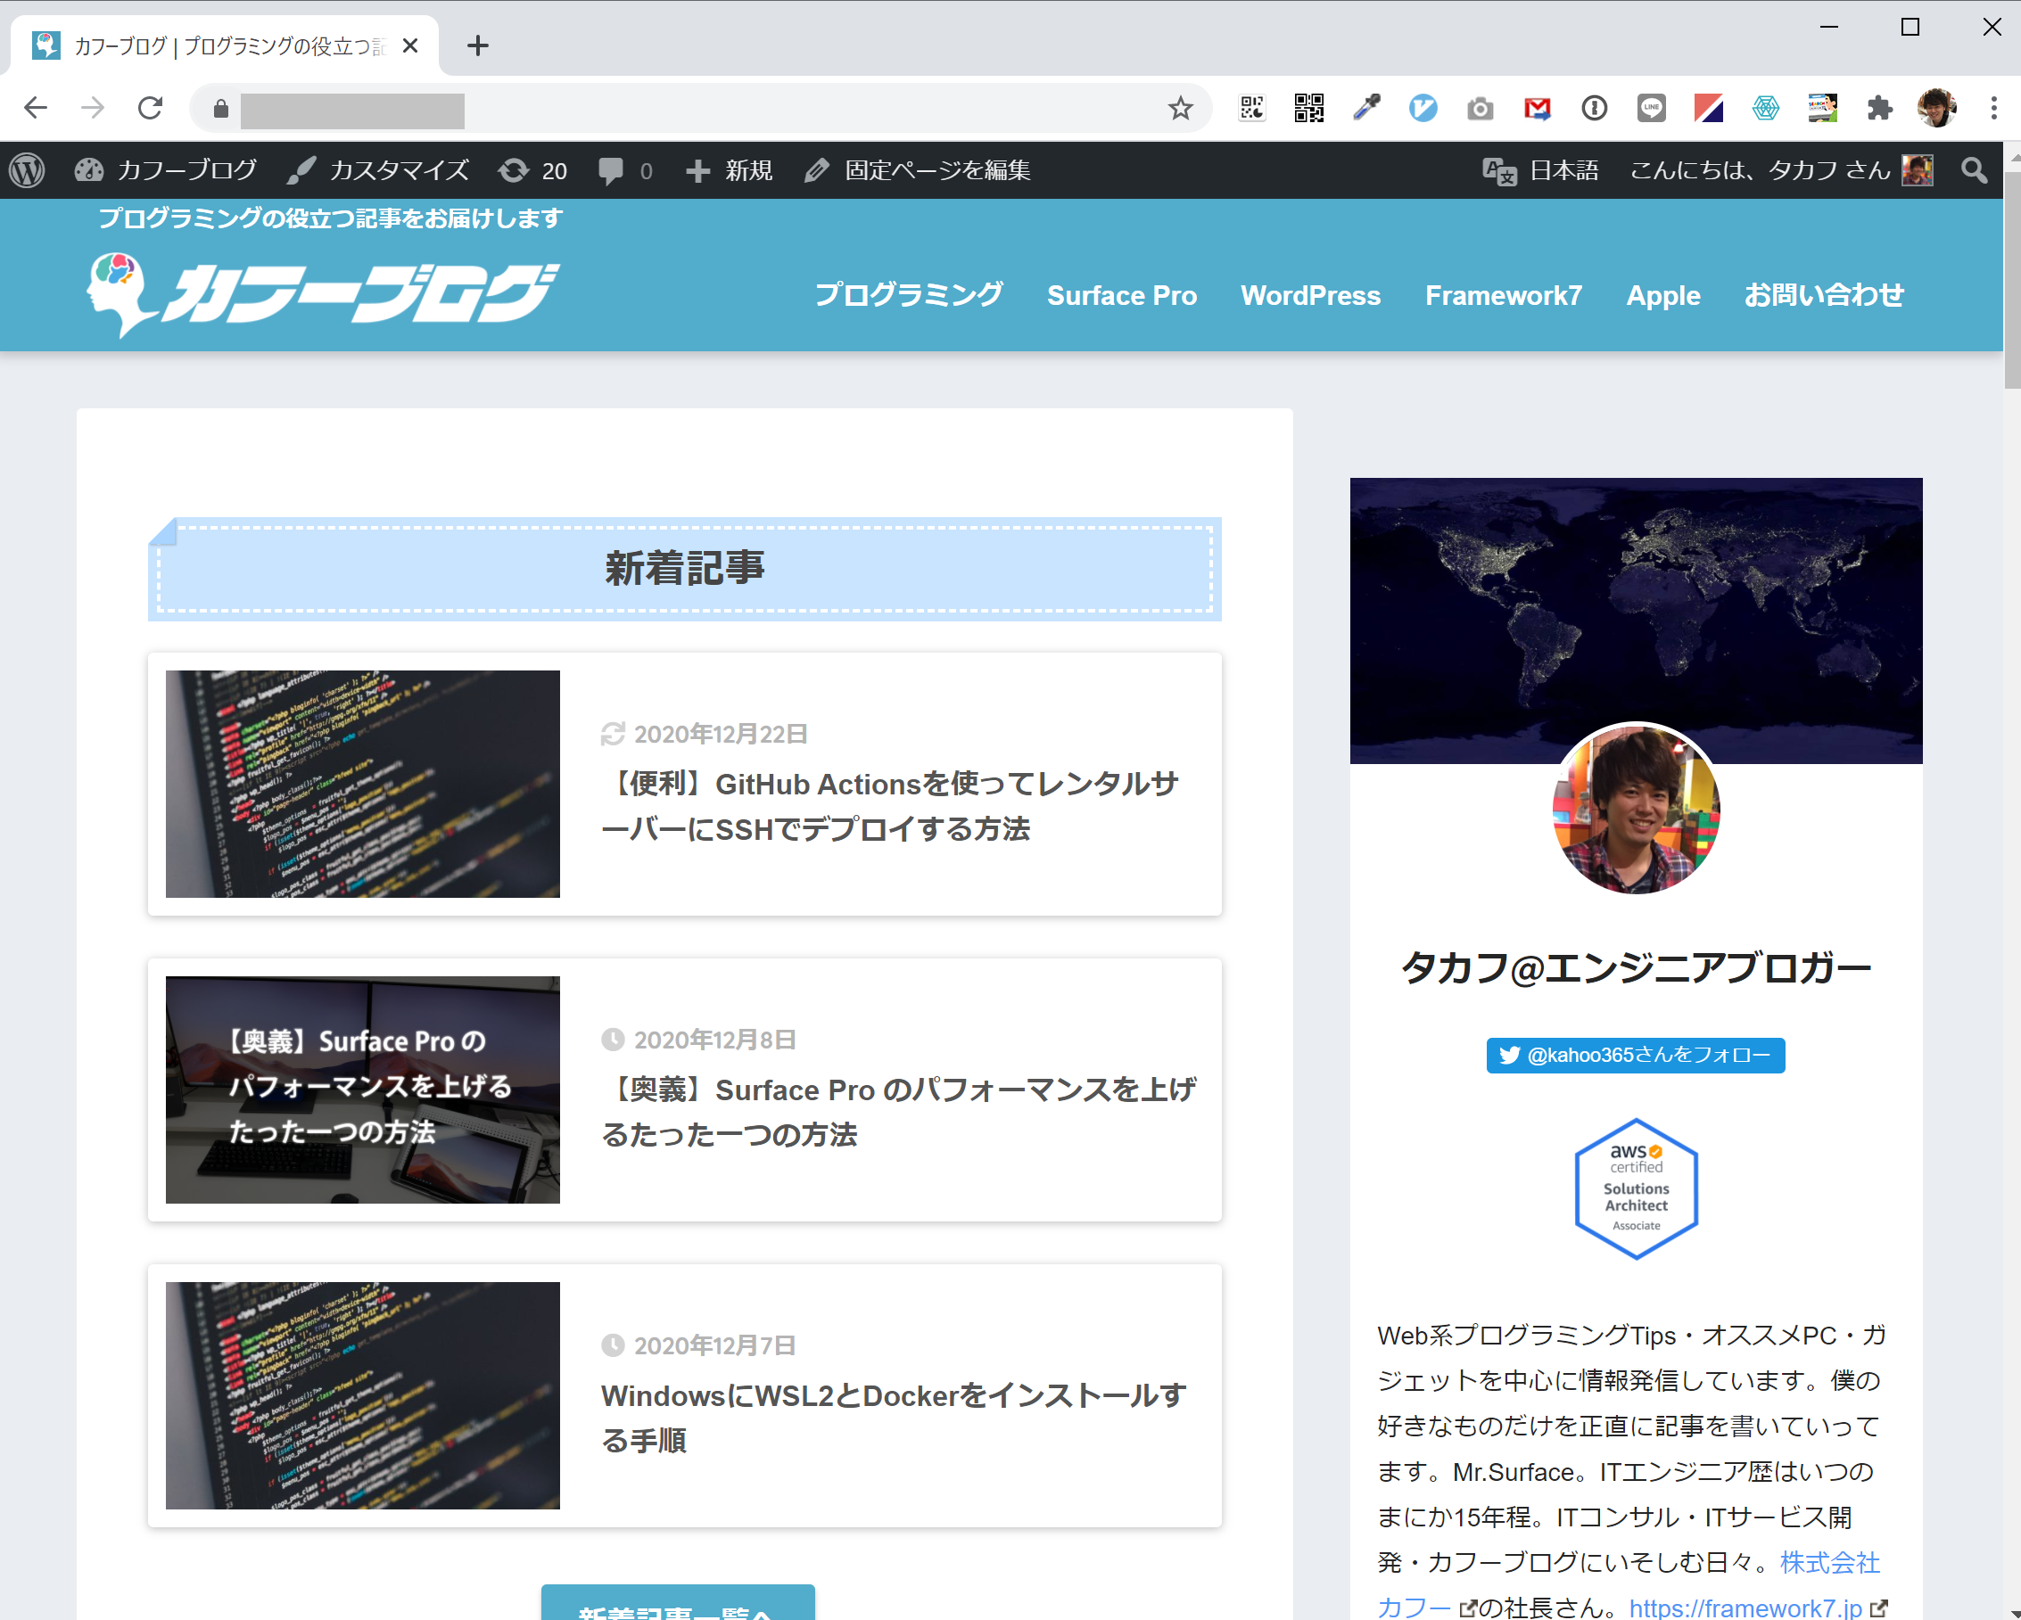Toggle the site language via 日本語 switcher

tap(1542, 169)
